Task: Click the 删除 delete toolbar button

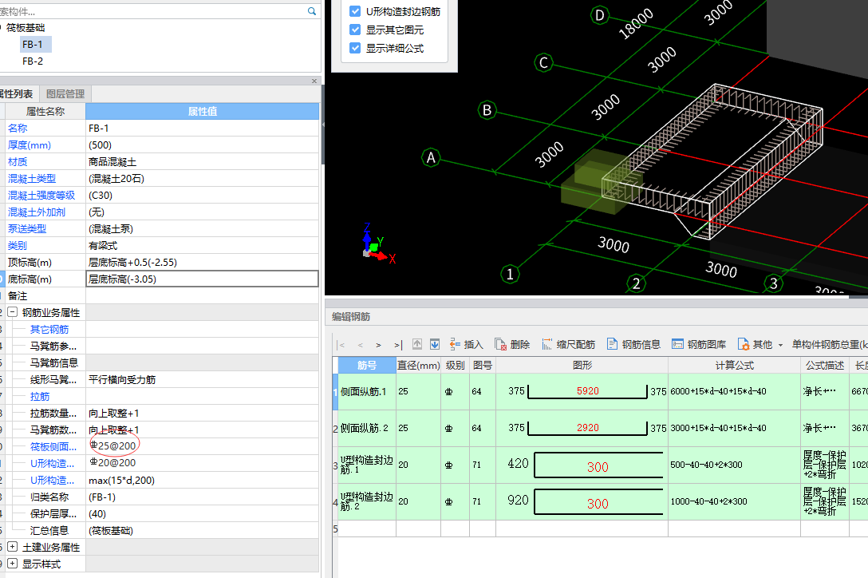Action: click(513, 344)
